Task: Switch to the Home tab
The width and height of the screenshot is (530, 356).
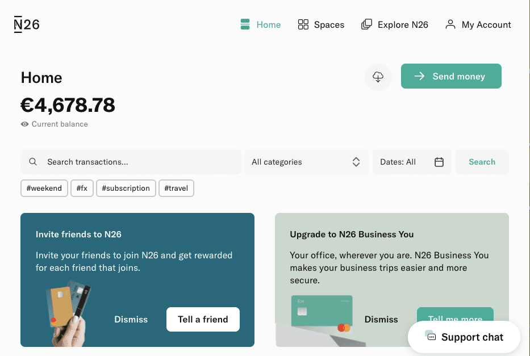Action: point(260,24)
